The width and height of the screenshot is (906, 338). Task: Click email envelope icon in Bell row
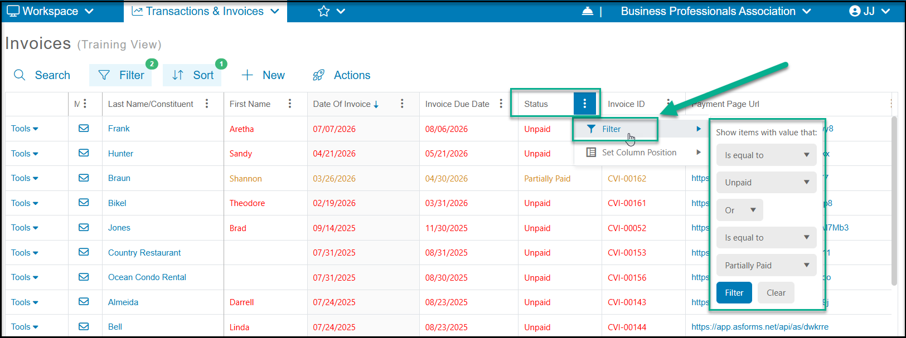point(84,326)
